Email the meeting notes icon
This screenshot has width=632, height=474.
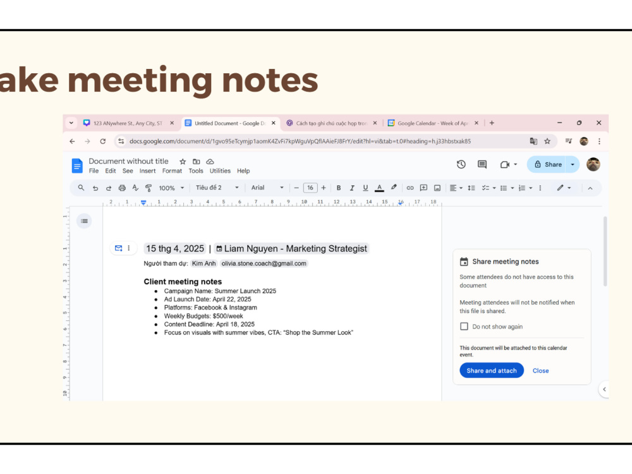[119, 248]
